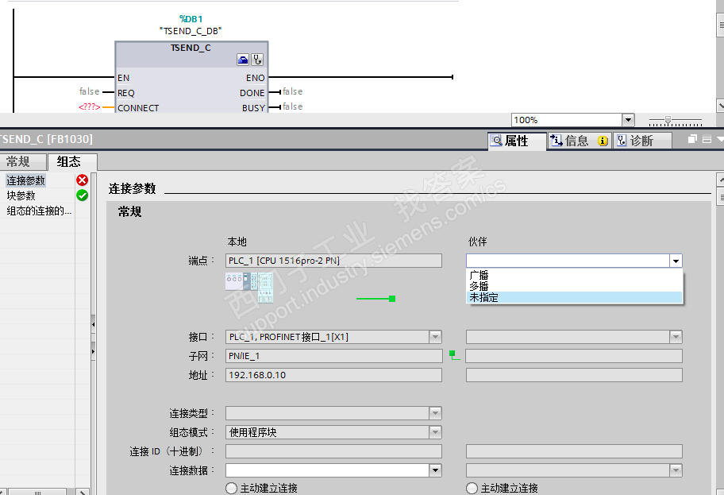The width and height of the screenshot is (724, 495).
Task: Click the 子网 field showing PN/IE_1
Action: pyautogui.click(x=333, y=356)
